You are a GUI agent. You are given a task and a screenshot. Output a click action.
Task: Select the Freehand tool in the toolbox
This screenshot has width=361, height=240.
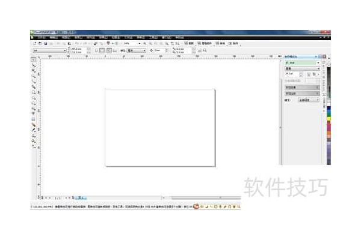pyautogui.click(x=33, y=82)
